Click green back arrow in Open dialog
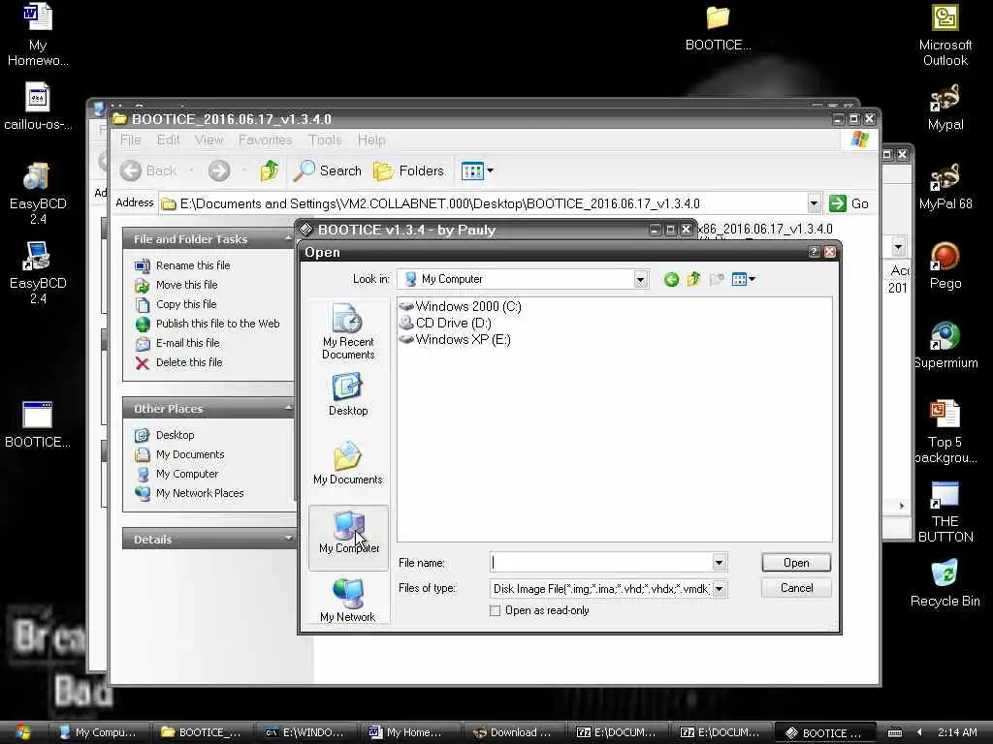The width and height of the screenshot is (993, 744). tap(671, 279)
